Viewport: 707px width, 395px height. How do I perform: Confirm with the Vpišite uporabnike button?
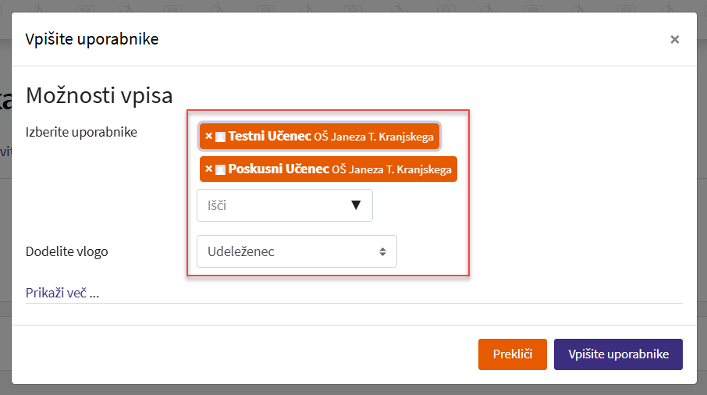[x=618, y=354]
